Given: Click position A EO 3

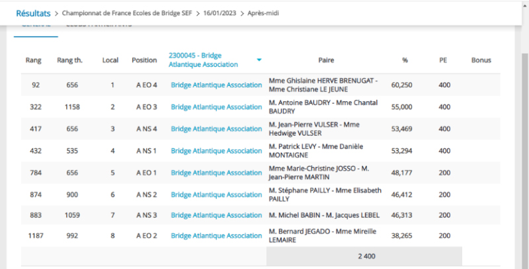Looking at the screenshot, I should [146, 107].
